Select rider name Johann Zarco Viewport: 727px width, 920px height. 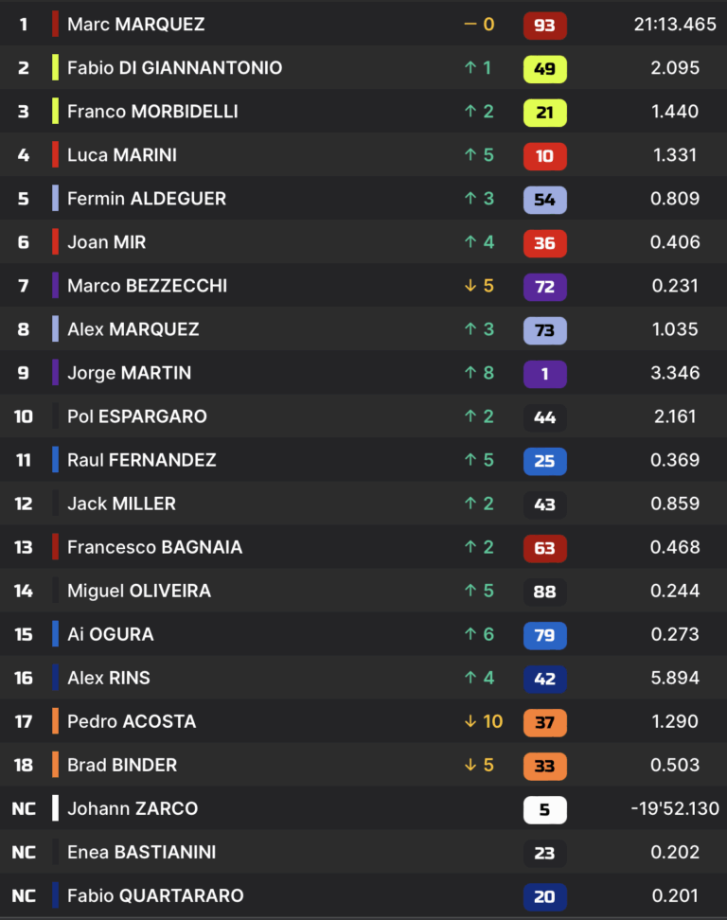click(133, 808)
